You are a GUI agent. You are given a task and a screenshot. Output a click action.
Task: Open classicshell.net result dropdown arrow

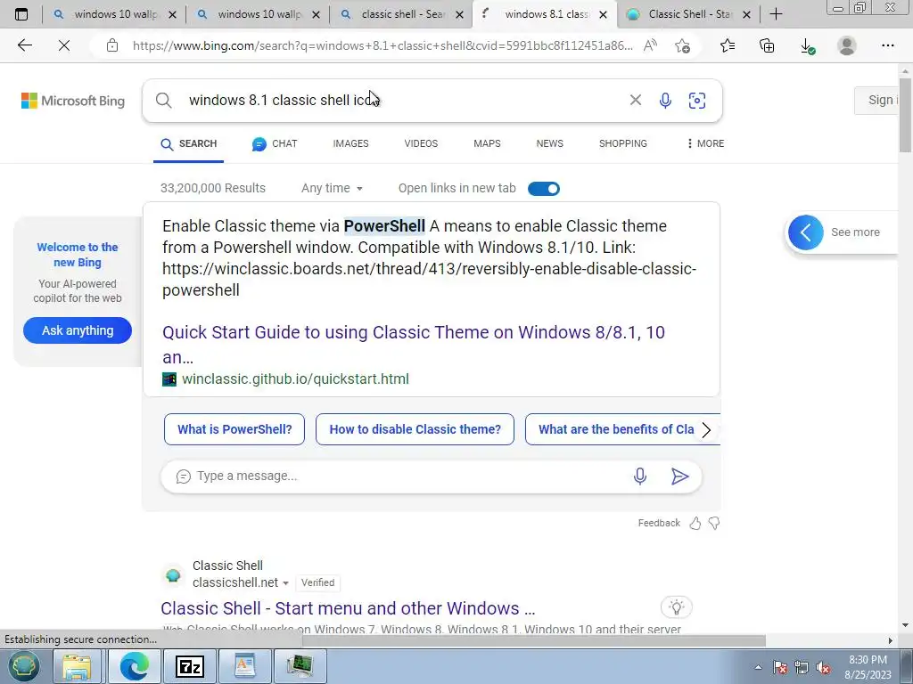point(285,582)
